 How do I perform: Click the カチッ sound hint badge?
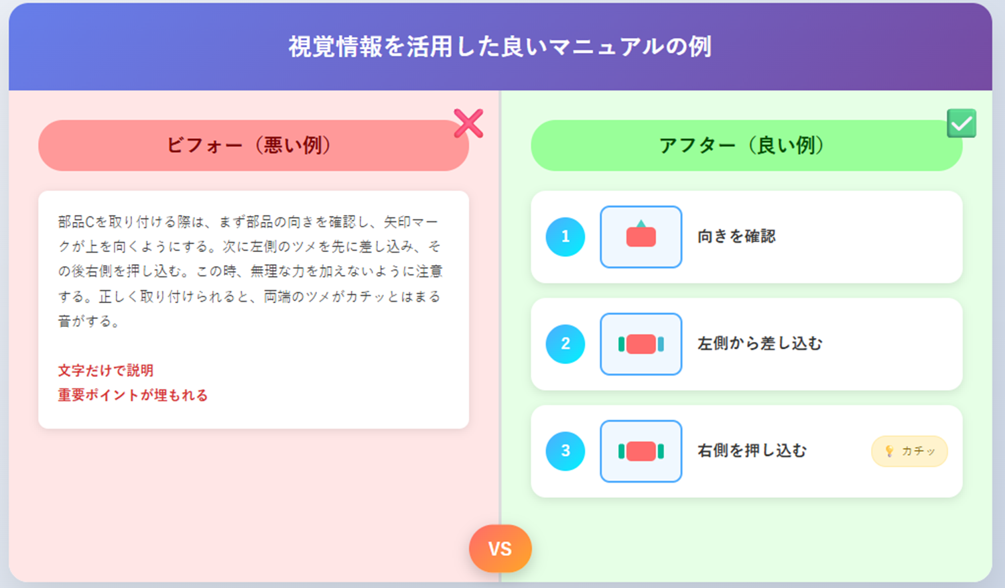click(x=909, y=451)
